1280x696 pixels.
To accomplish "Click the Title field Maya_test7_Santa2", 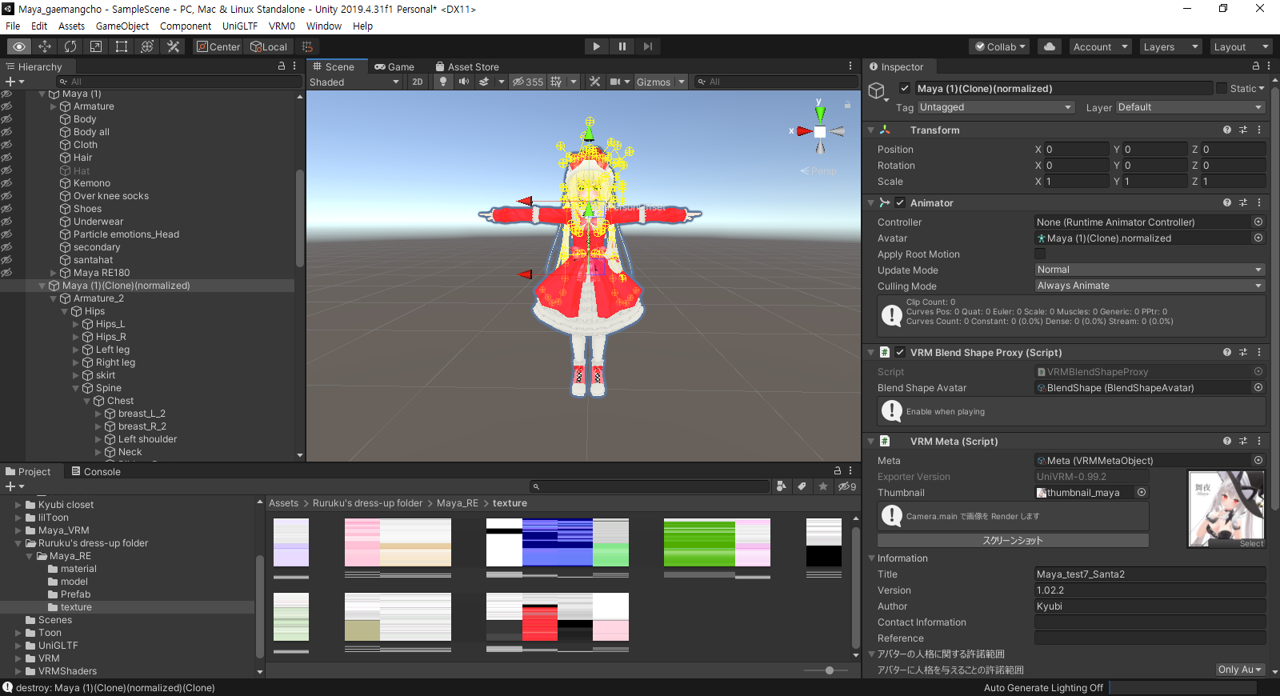I will point(1150,574).
